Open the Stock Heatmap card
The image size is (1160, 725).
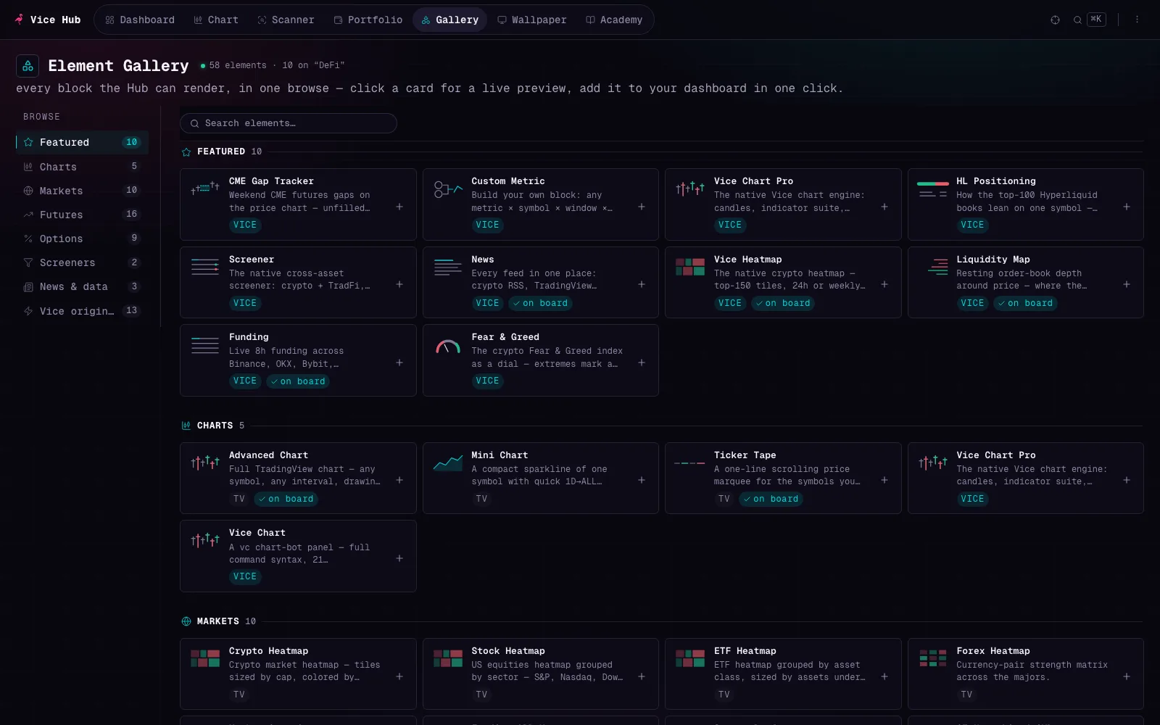[x=541, y=674]
